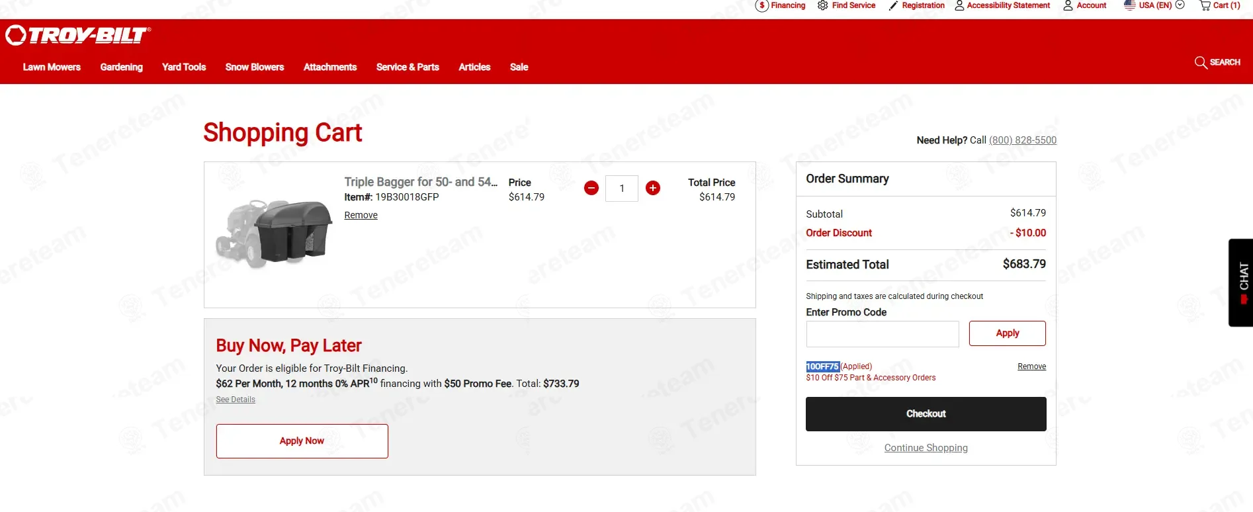View the Accessibility Statement

(1008, 5)
